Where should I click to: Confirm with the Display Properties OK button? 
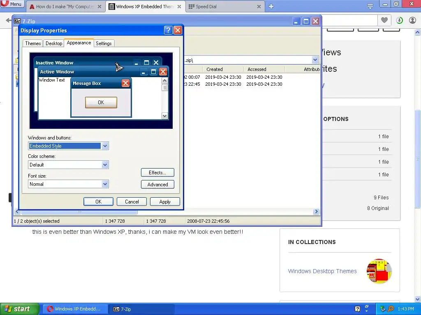pos(98,201)
